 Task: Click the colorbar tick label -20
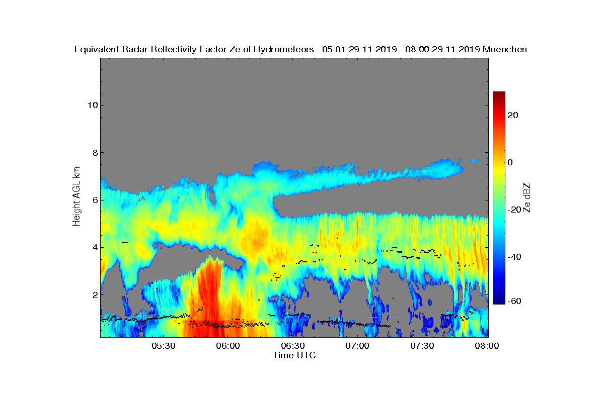[515, 210]
